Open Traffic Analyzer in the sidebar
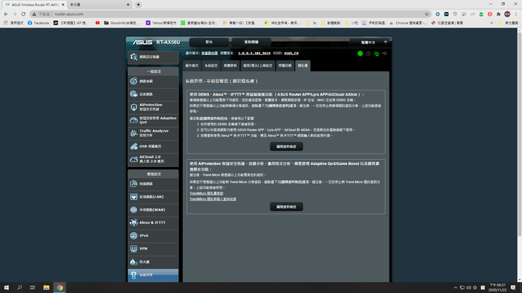 coord(153,133)
